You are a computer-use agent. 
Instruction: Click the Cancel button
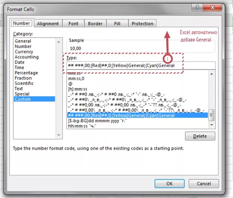tap(204, 183)
